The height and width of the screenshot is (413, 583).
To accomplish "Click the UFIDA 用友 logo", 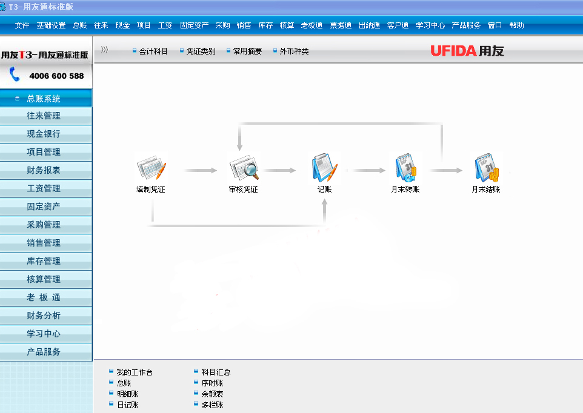I will click(x=467, y=51).
